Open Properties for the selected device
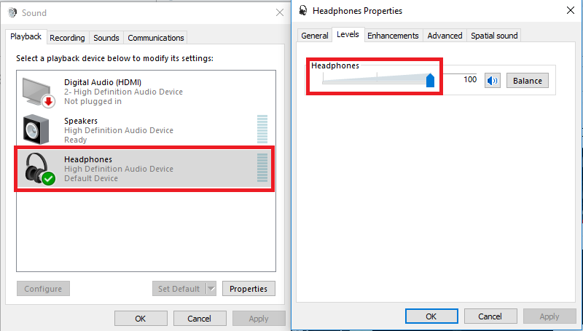The image size is (583, 331). tap(249, 289)
